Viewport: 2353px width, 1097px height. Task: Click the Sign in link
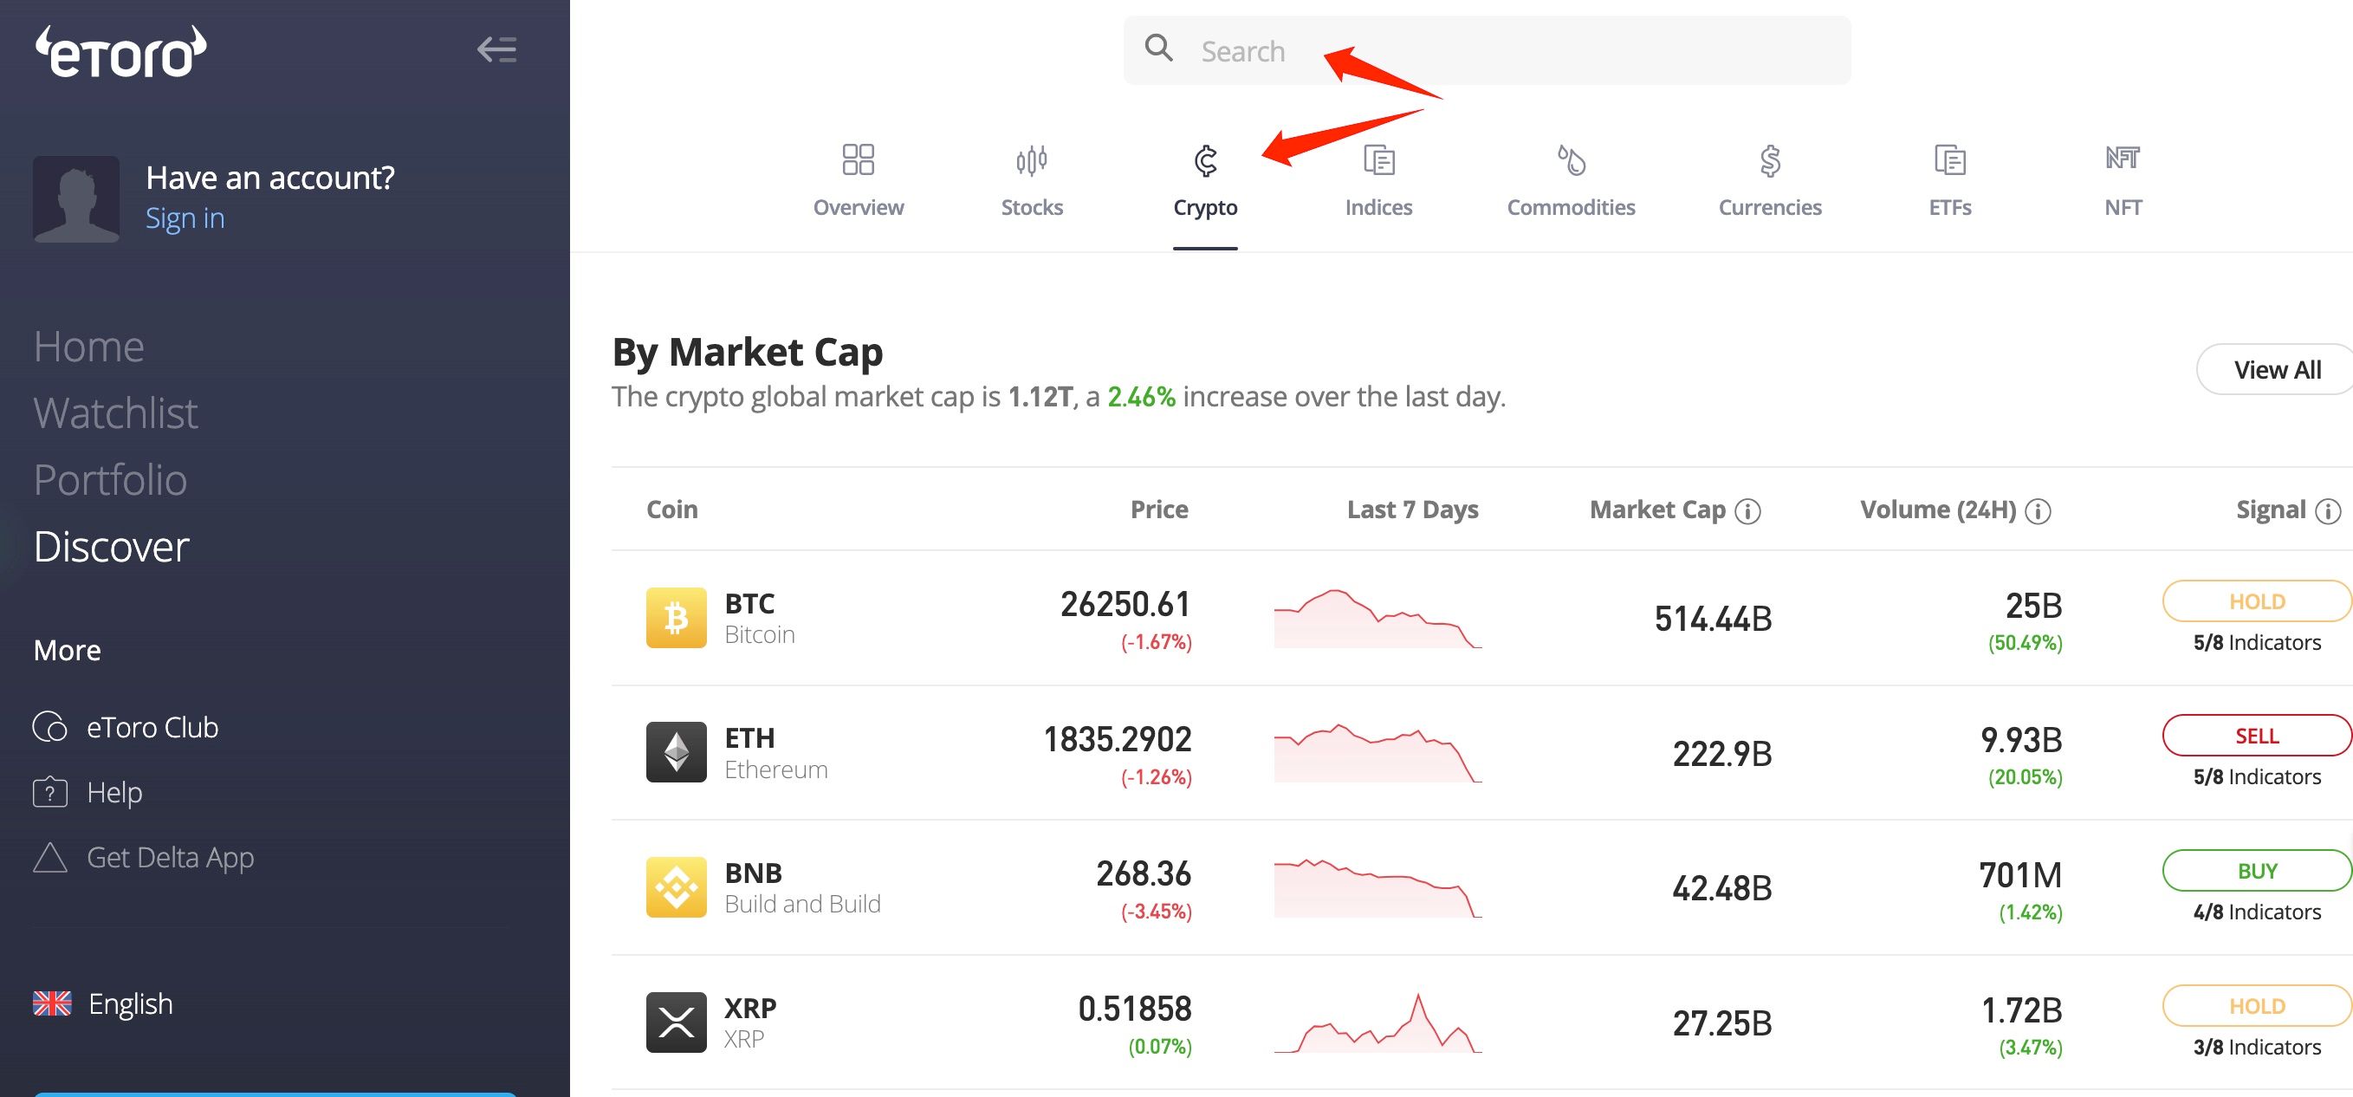[185, 218]
